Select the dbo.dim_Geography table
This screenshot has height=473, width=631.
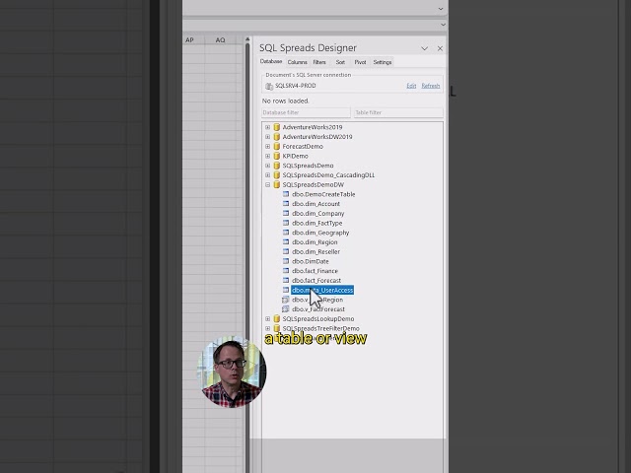320,233
